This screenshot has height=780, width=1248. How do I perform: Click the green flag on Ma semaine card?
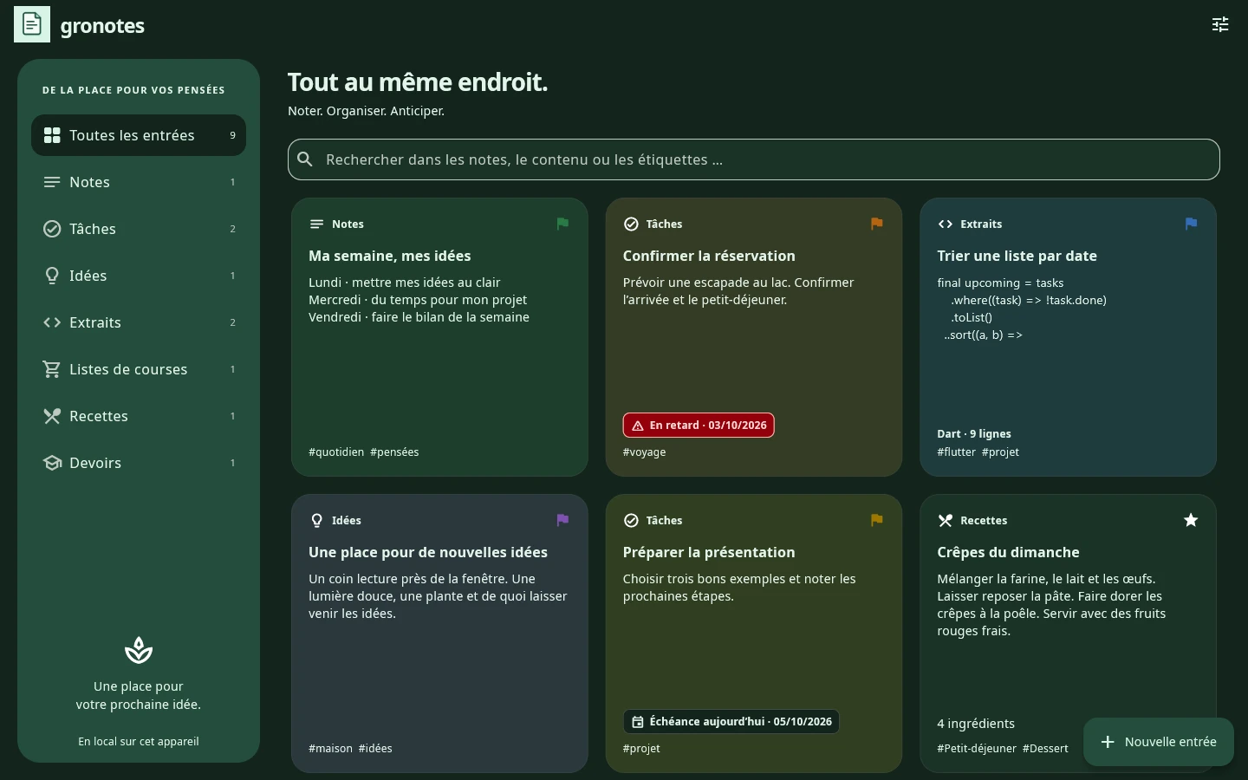click(x=562, y=224)
